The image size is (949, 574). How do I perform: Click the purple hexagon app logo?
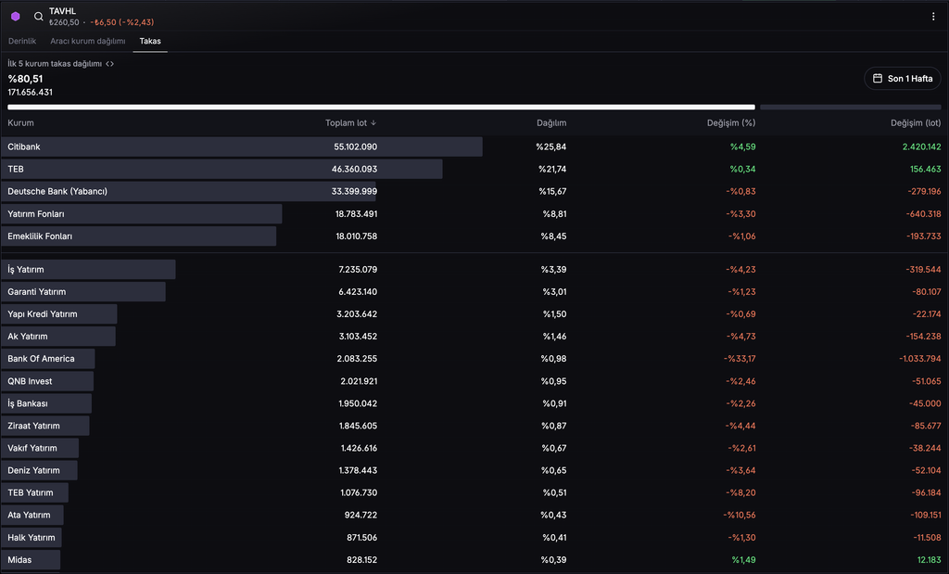pos(16,17)
